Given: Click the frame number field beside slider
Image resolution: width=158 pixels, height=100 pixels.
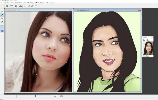Looking at the screenshot, I should tap(55, 97).
